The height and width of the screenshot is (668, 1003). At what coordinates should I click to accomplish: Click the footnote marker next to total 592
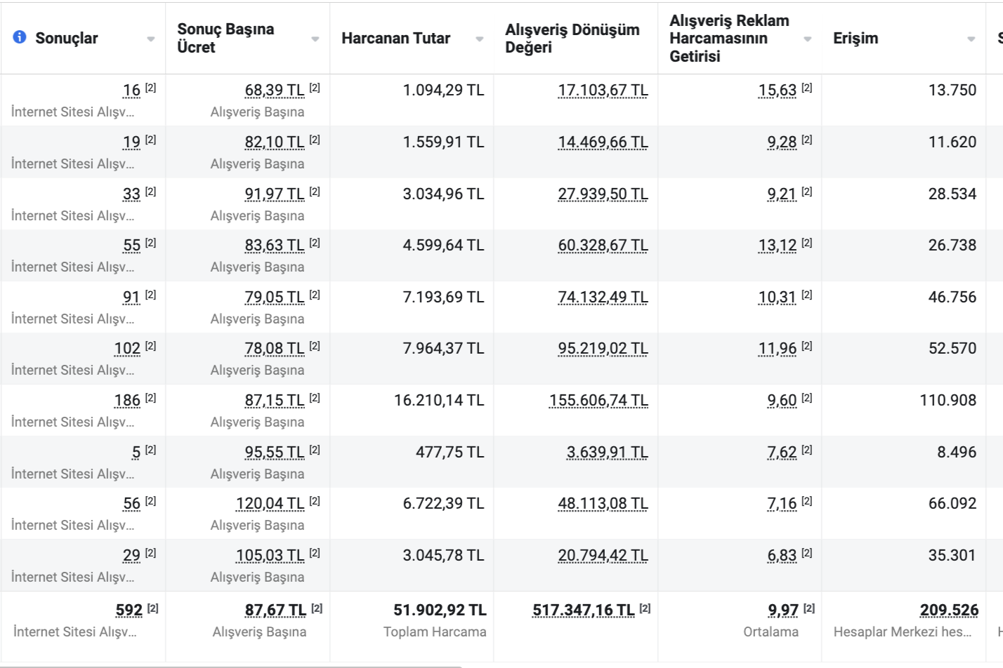click(153, 608)
